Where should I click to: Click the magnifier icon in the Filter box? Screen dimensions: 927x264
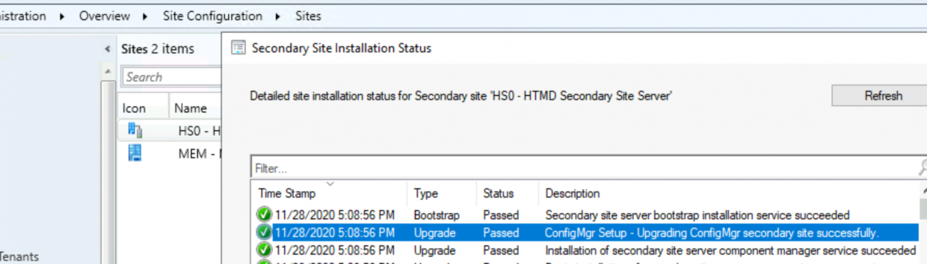coord(922,168)
